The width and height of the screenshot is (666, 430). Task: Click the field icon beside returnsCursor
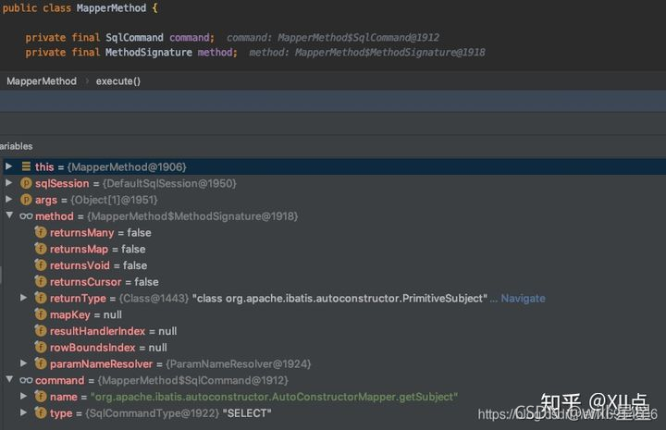pyautogui.click(x=41, y=281)
